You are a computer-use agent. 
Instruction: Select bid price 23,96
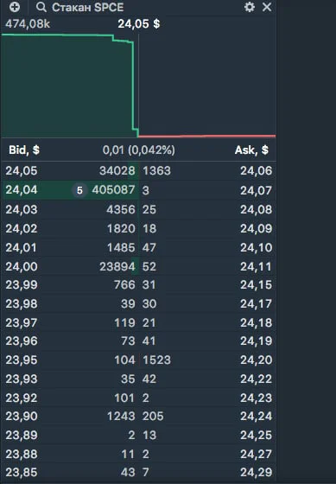[22, 341]
